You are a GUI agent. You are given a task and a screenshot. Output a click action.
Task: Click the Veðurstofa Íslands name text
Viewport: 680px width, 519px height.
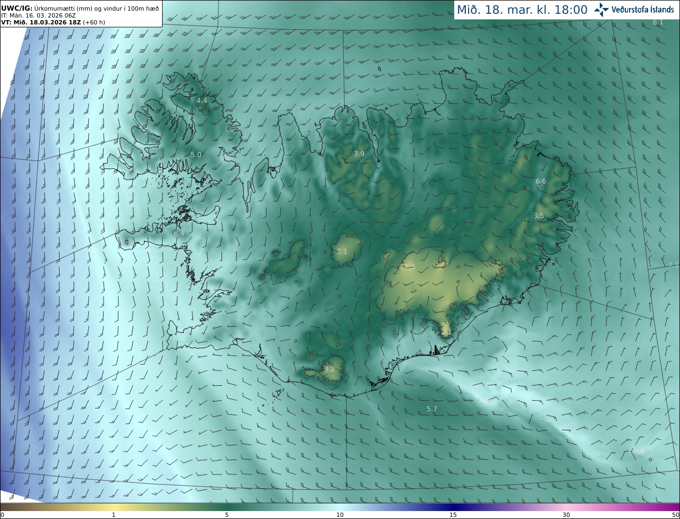tap(643, 10)
